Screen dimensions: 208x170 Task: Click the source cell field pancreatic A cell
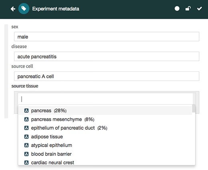click(106, 76)
